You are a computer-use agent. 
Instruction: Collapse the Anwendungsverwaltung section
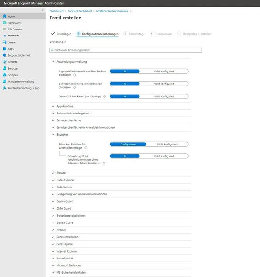pyautogui.click(x=121, y=62)
